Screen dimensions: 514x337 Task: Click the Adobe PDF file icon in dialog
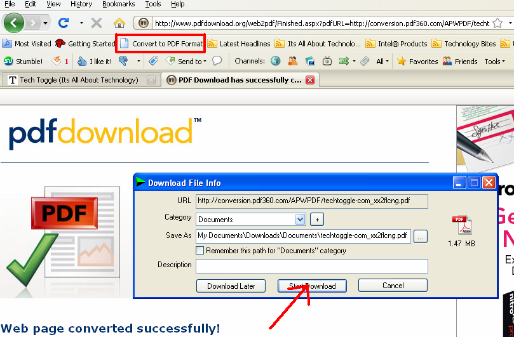tap(461, 225)
